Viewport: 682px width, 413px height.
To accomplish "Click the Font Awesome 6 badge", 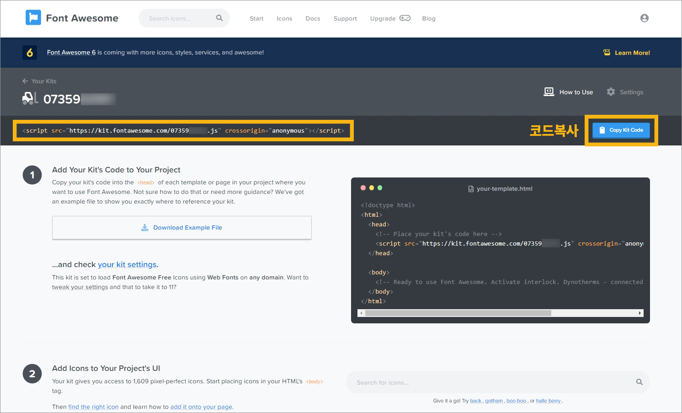I will point(30,53).
